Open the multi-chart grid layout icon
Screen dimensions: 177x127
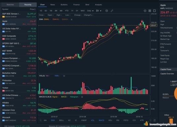click(150, 11)
